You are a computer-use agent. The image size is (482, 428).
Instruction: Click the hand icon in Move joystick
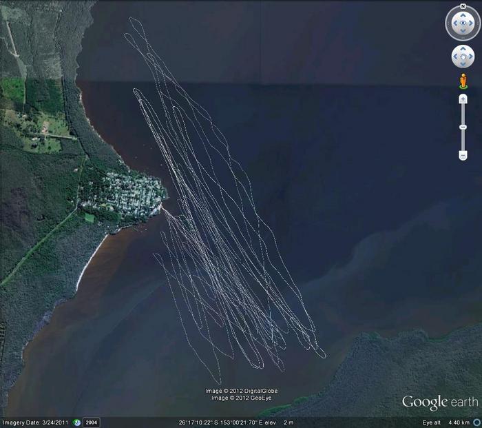[x=463, y=57]
